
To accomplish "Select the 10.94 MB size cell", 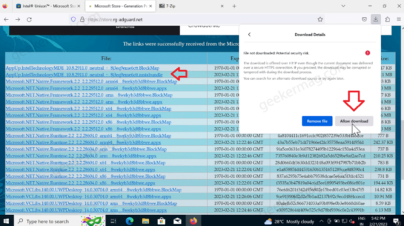I will point(383,197).
